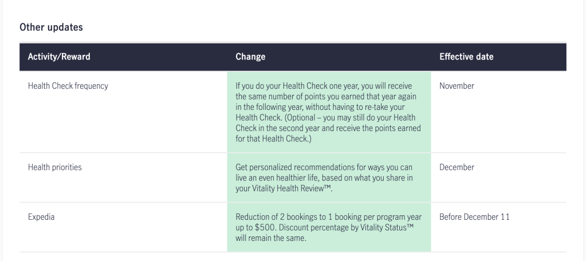Select the Health Check frequency row label
The height and width of the screenshot is (261, 586).
tap(68, 86)
